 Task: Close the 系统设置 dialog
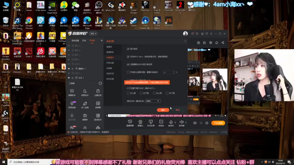point(185,41)
